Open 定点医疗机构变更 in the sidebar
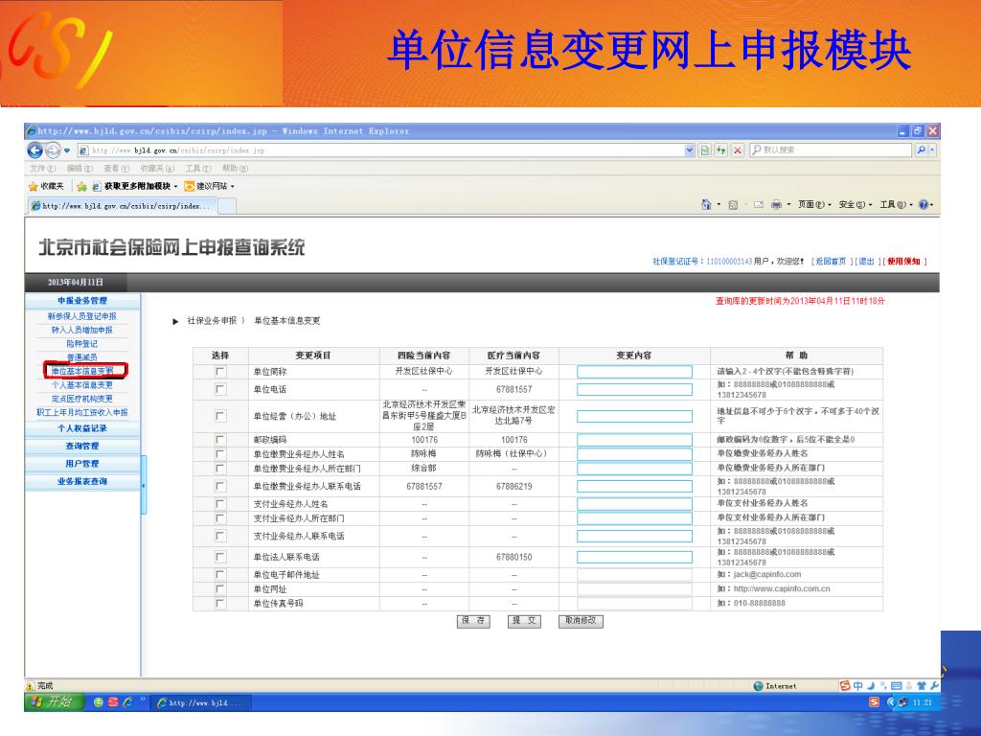 (x=82, y=399)
